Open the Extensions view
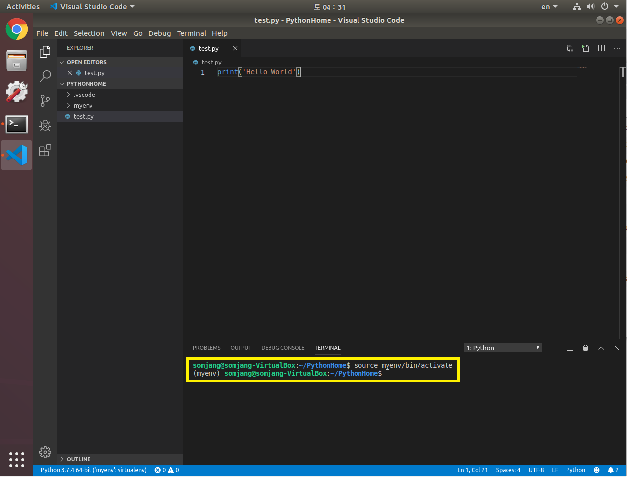Viewport: 627px width, 477px height. coord(45,150)
